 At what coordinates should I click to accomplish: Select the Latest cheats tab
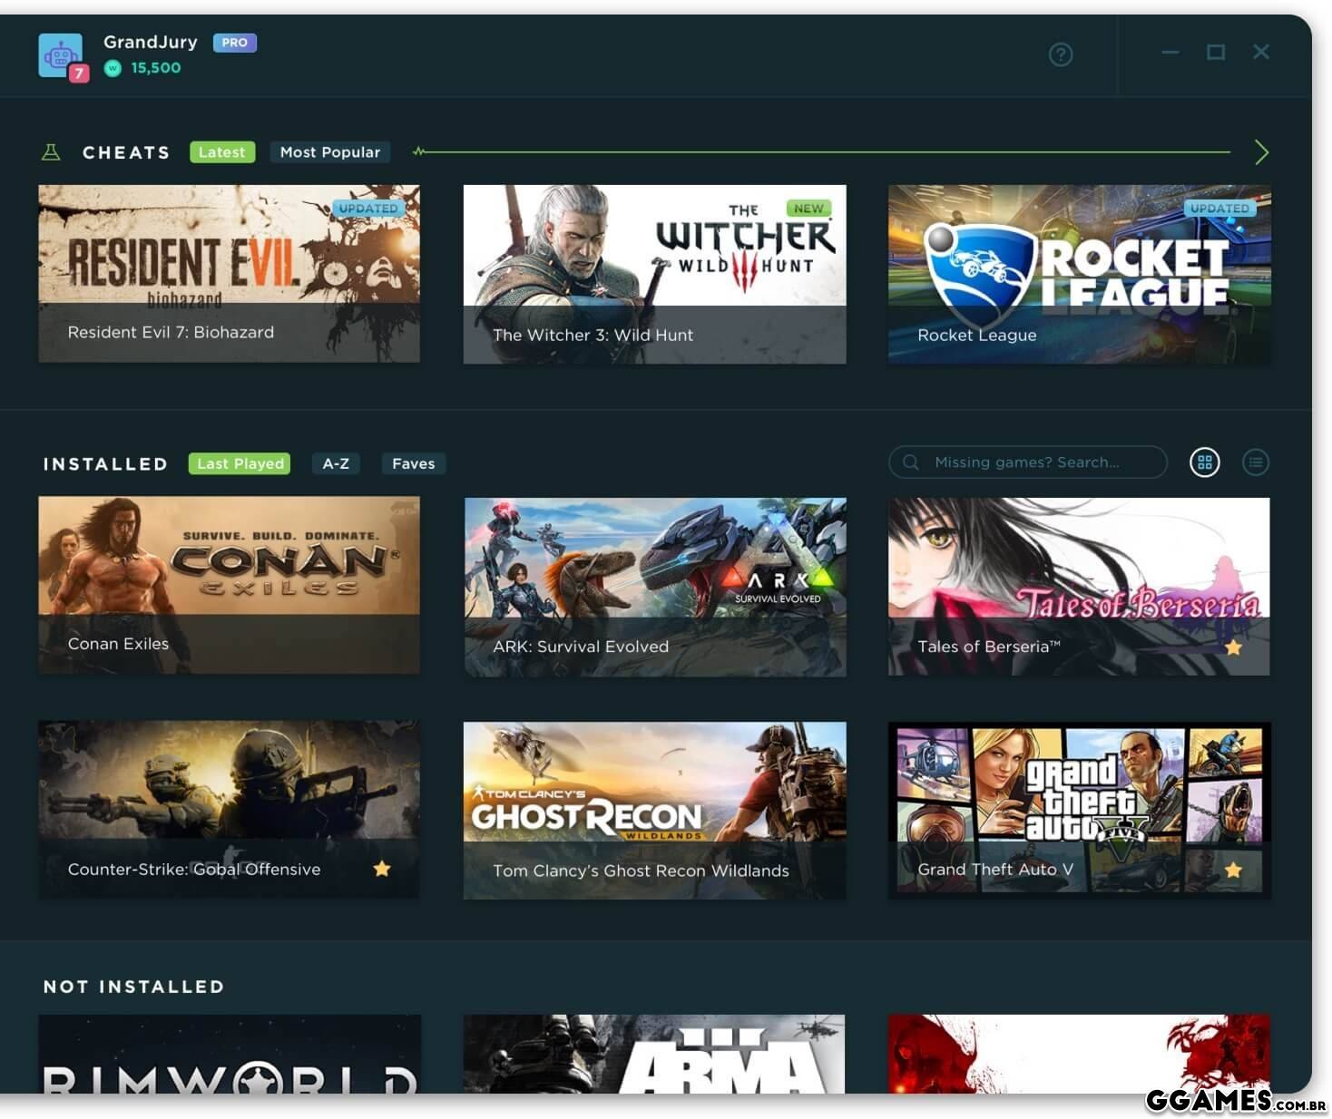click(222, 152)
